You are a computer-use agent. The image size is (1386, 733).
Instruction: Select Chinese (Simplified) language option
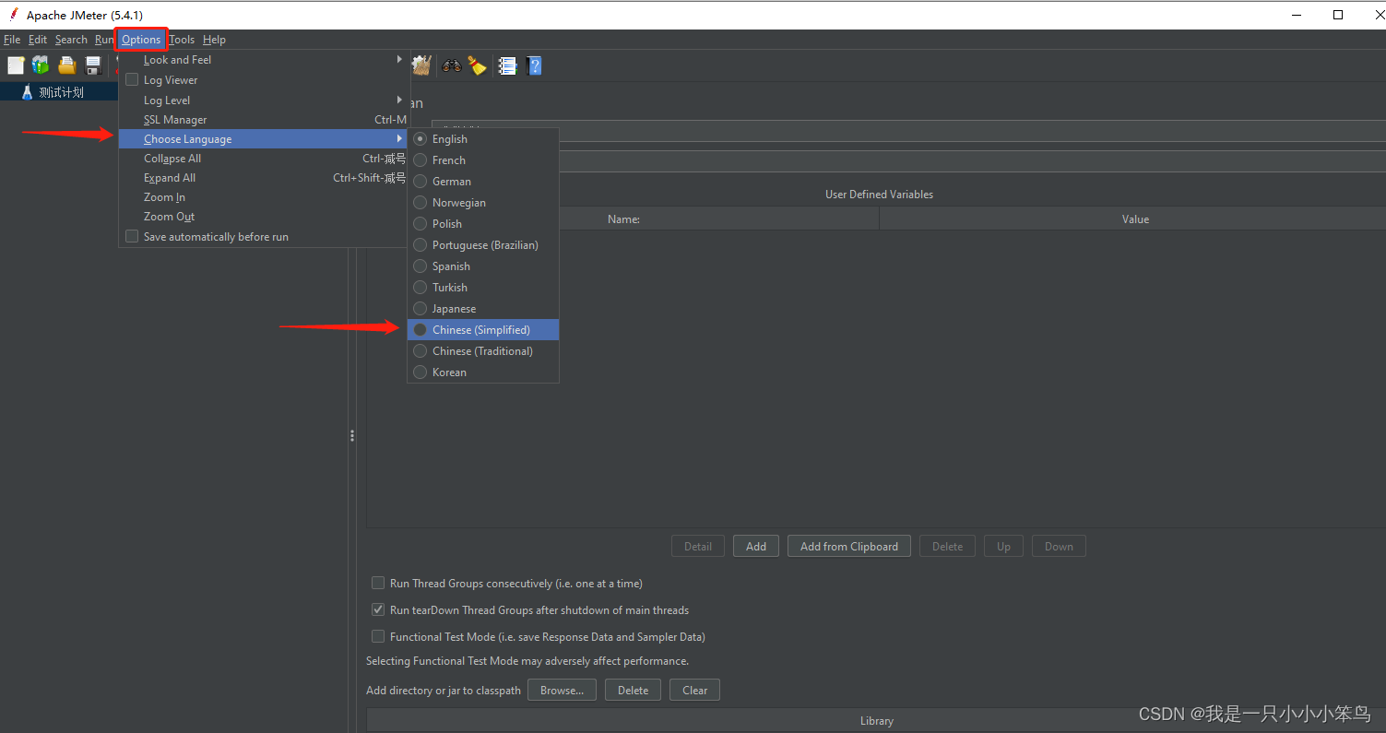483,330
